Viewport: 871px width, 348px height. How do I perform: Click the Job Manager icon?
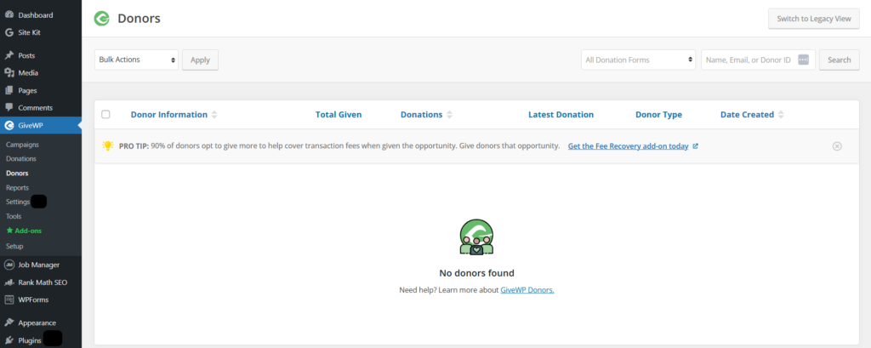pyautogui.click(x=9, y=265)
